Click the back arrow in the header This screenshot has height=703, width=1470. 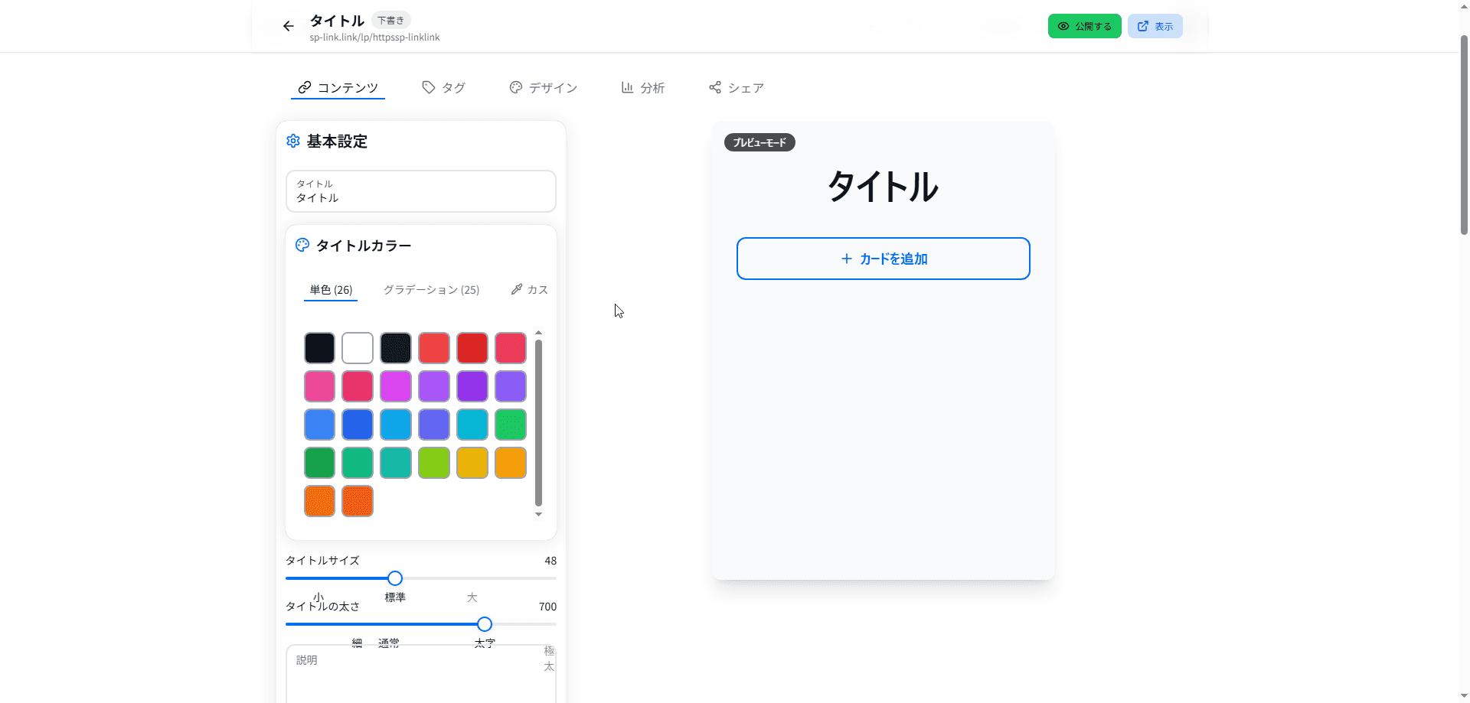[287, 25]
